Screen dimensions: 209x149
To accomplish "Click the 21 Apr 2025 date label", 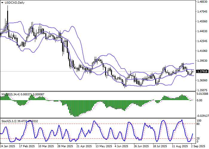I will tap(84, 146).
